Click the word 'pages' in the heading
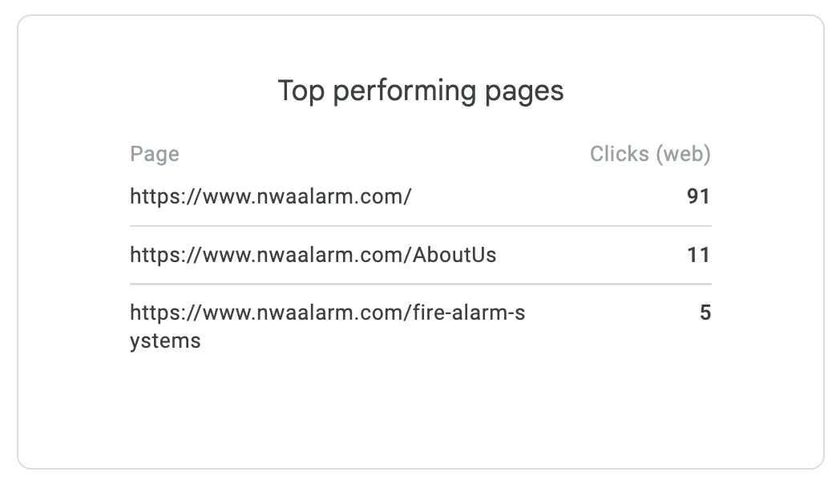 pos(524,91)
